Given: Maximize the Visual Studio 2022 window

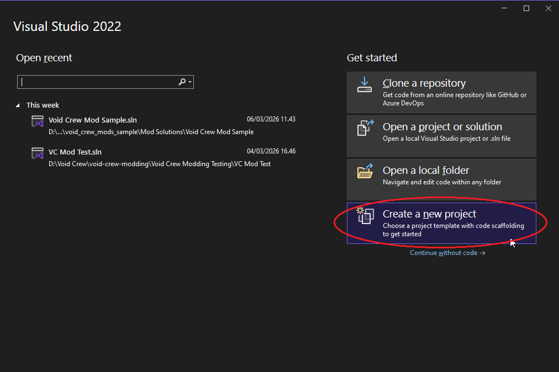Looking at the screenshot, I should pyautogui.click(x=526, y=8).
